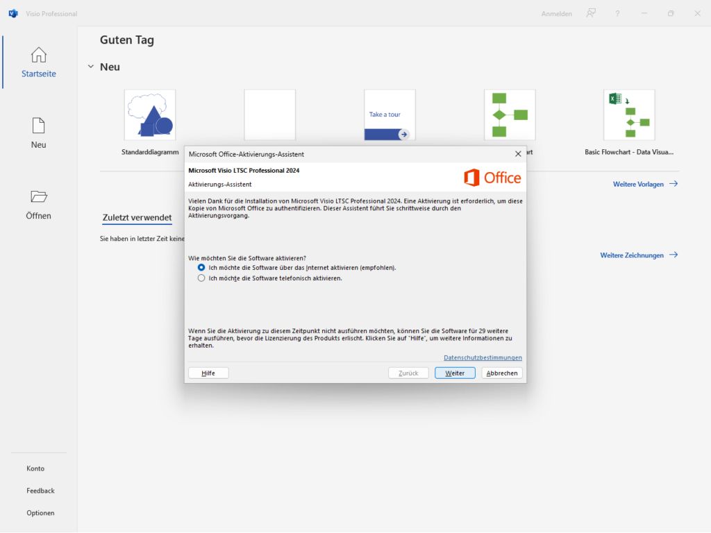Collapse the Neu section chevron
This screenshot has width=711, height=533.
[x=90, y=67]
